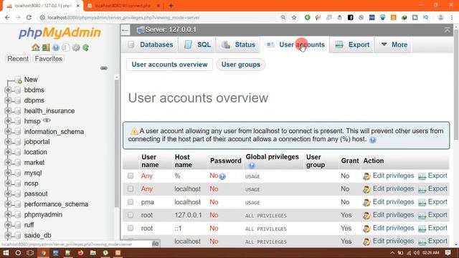
Task: Create New database in tree
Action: [31, 80]
